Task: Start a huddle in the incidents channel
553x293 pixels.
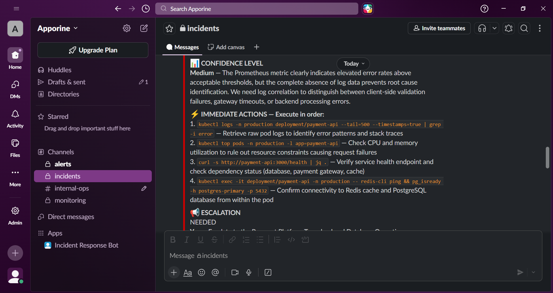Action: point(482,28)
